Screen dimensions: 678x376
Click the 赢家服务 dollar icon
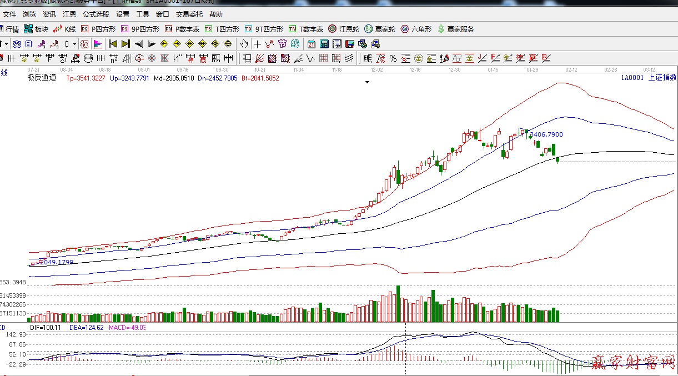455,29
